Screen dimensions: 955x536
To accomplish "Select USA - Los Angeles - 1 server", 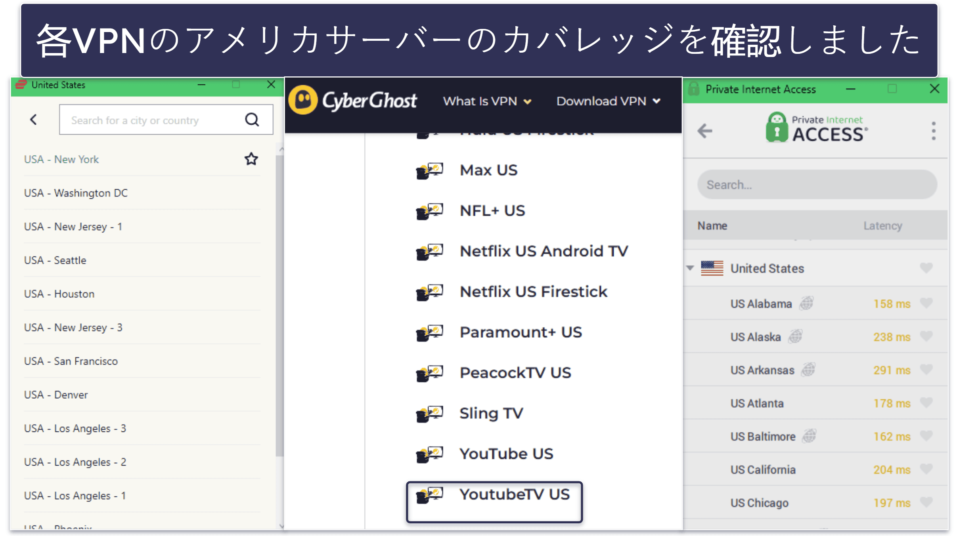I will [142, 496].
